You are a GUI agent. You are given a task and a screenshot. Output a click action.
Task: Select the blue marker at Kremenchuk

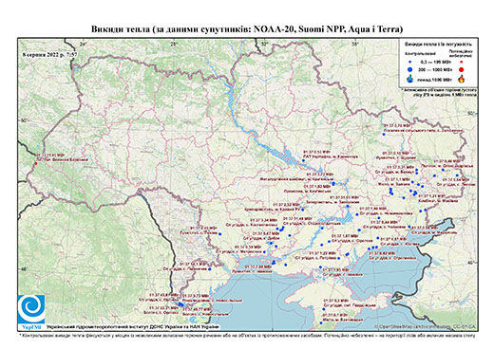[x=303, y=161]
